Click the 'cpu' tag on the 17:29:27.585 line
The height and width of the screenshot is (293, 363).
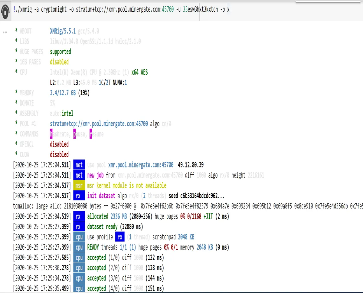(79, 258)
